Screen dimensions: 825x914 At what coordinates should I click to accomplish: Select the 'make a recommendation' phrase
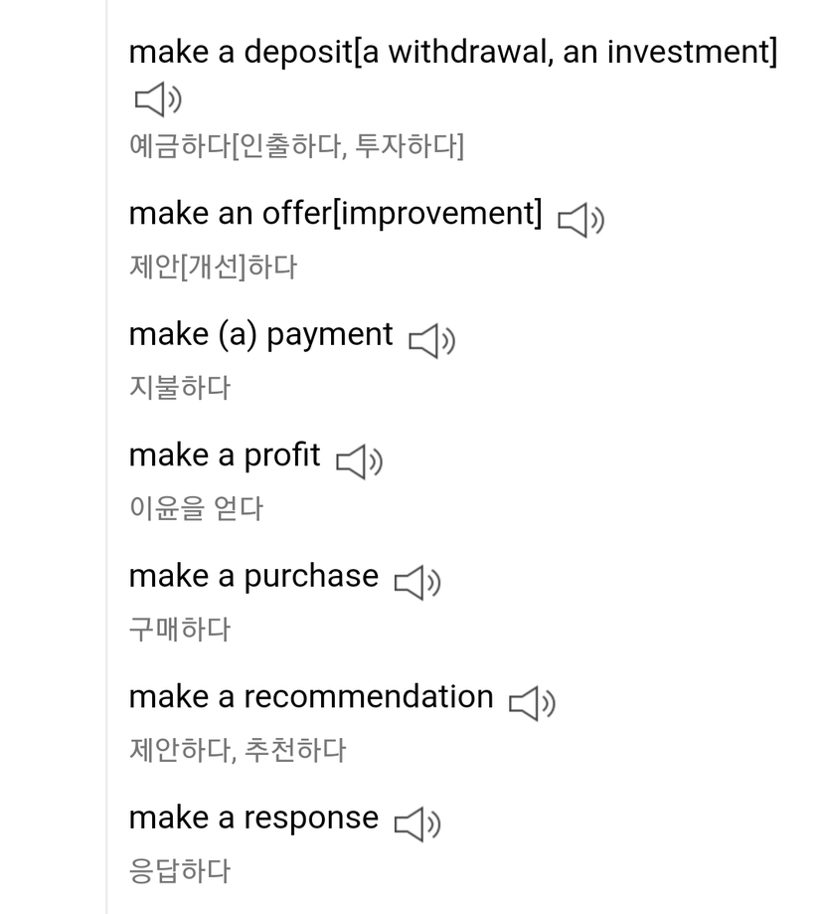click(311, 696)
